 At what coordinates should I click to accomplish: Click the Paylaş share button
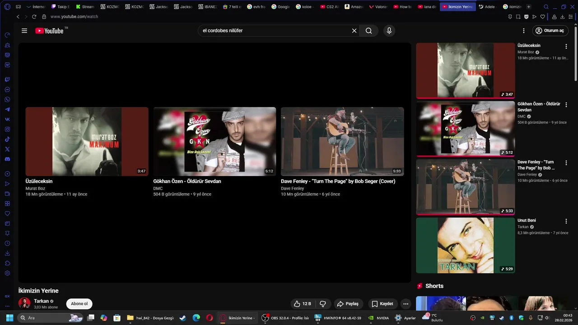(348, 304)
